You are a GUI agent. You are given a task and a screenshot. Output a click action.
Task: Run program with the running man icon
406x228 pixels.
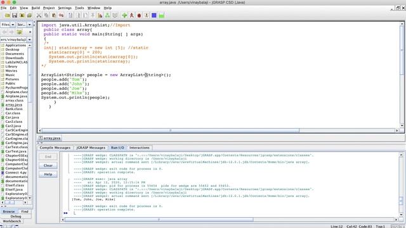pyautogui.click(x=131, y=15)
